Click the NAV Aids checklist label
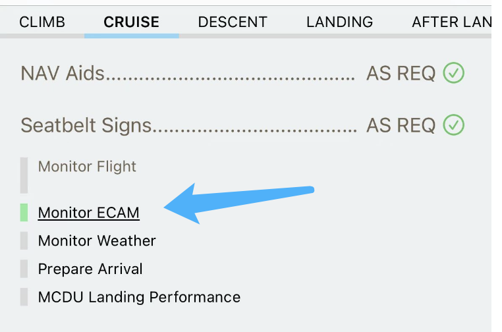Viewport: 502px width, 332px height. click(63, 73)
